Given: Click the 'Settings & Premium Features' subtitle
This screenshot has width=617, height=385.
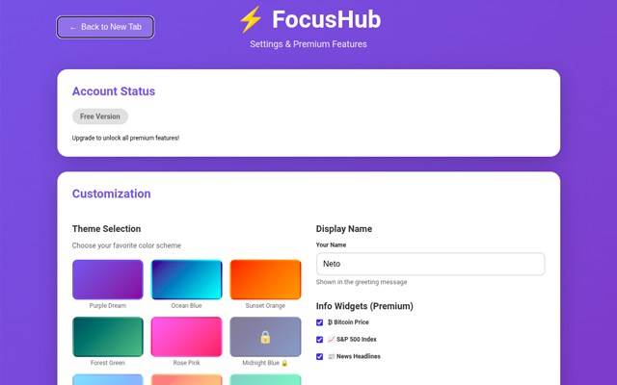Looking at the screenshot, I should [308, 44].
